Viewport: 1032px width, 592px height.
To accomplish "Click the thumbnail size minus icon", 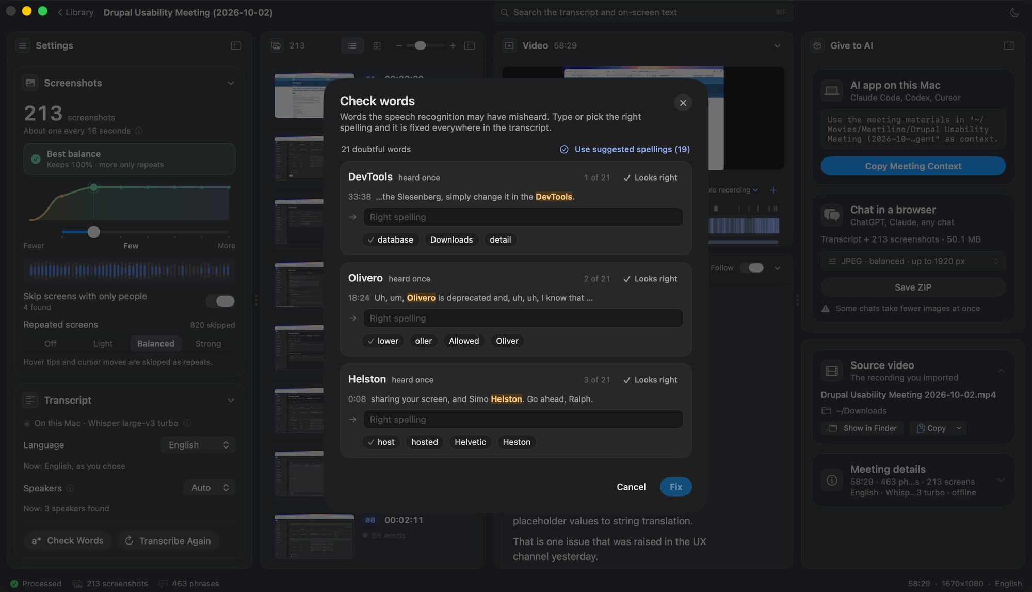I will (x=399, y=45).
